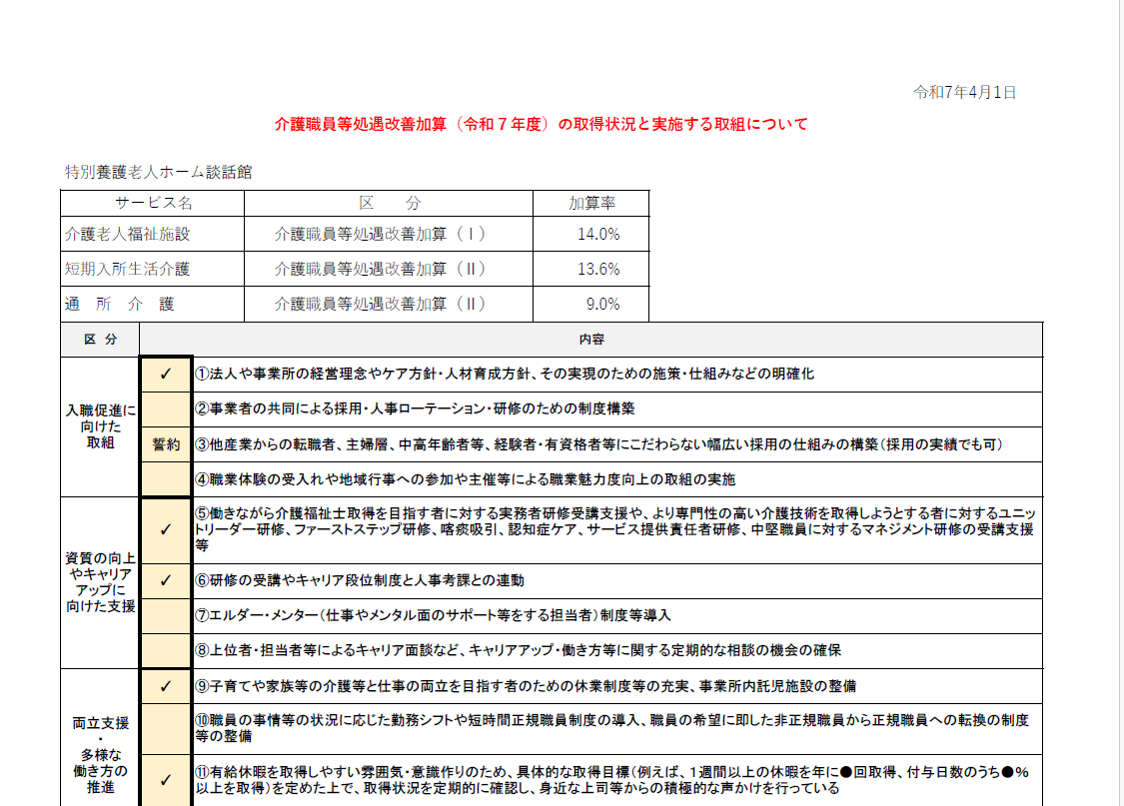Click the facility name 特別養護老人ホーム談話館
This screenshot has height=806, width=1124.
[x=158, y=172]
